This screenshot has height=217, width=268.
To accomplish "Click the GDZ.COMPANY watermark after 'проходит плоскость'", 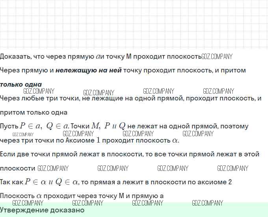I will [217, 56].
